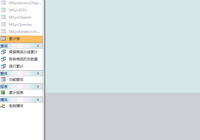Click the 窗体 group header label

click(4, 73)
